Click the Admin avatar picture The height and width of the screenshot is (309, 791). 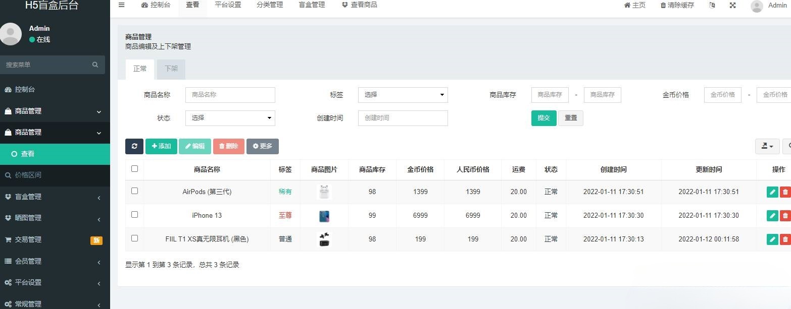point(756,6)
